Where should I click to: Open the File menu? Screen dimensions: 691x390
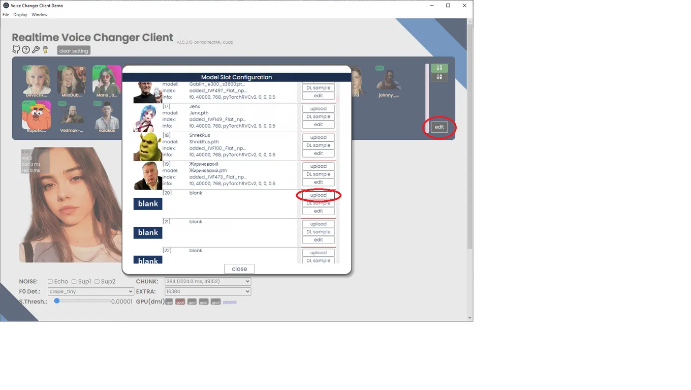point(6,15)
